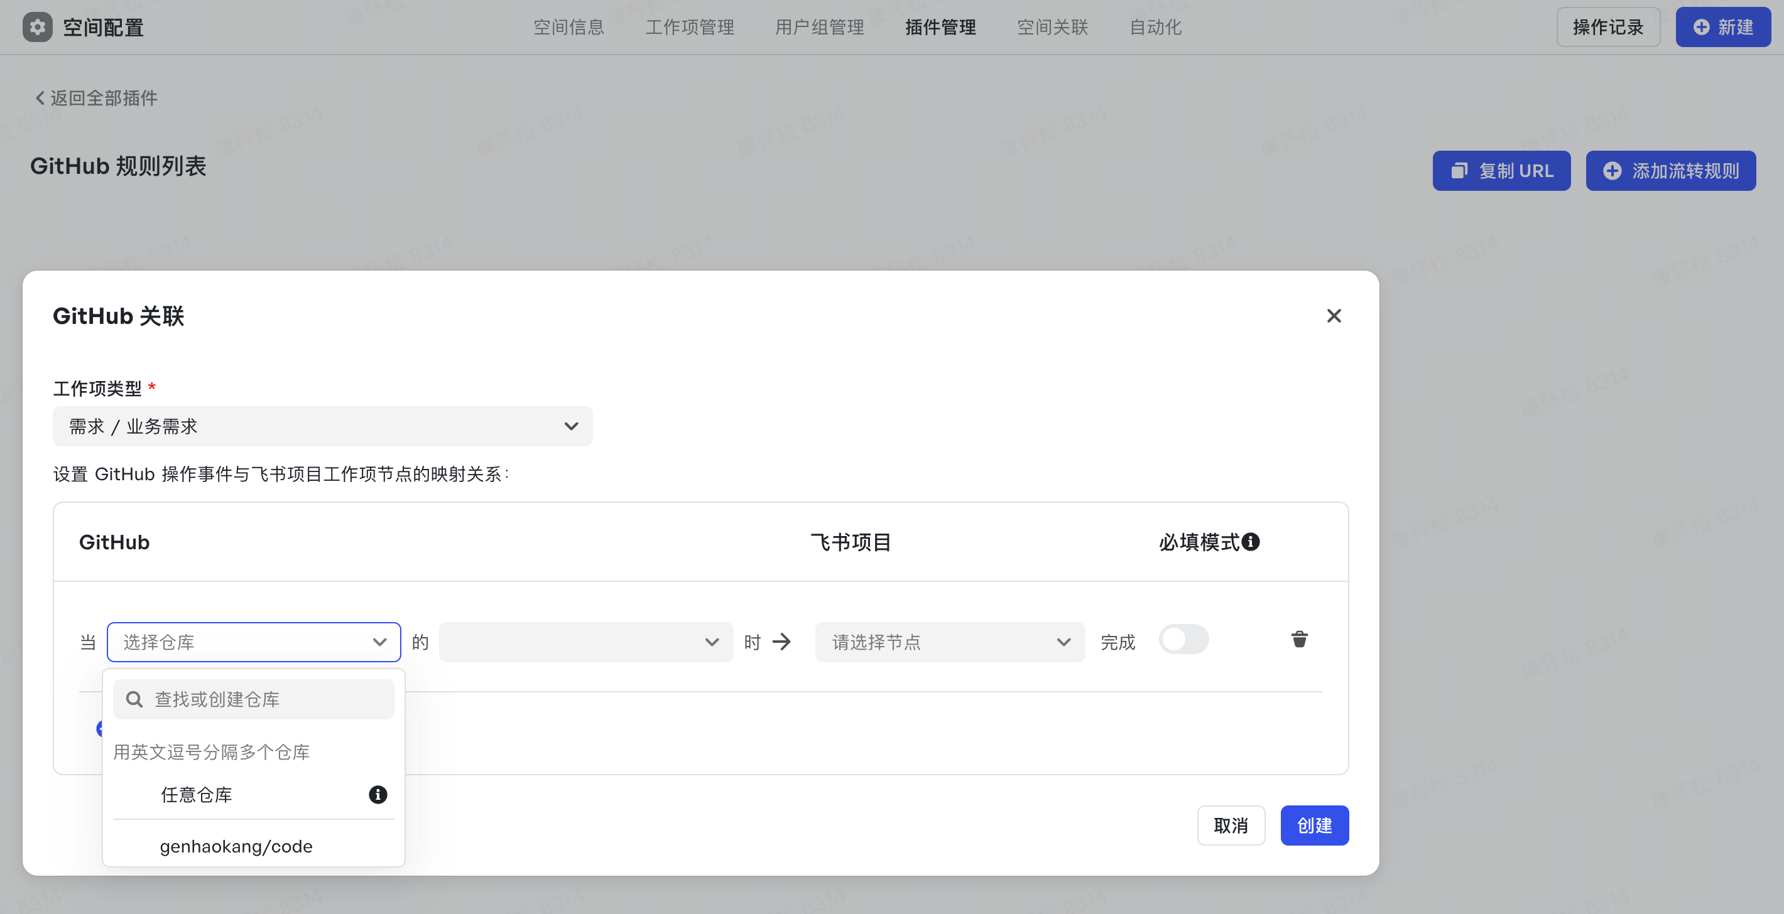This screenshot has width=1784, height=914.
Task: Click the 添加流转规则 button
Action: [1670, 171]
